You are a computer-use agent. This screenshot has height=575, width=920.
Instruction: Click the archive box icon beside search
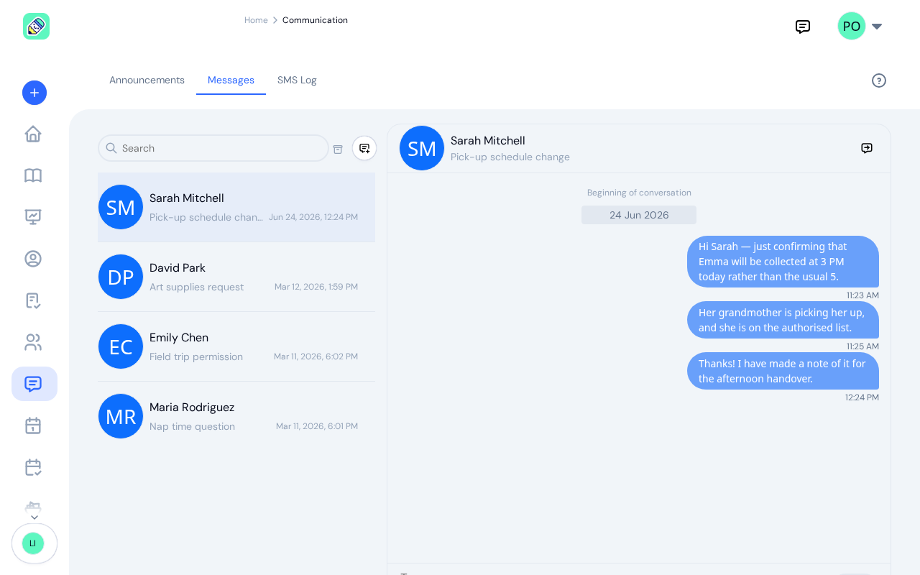(338, 149)
